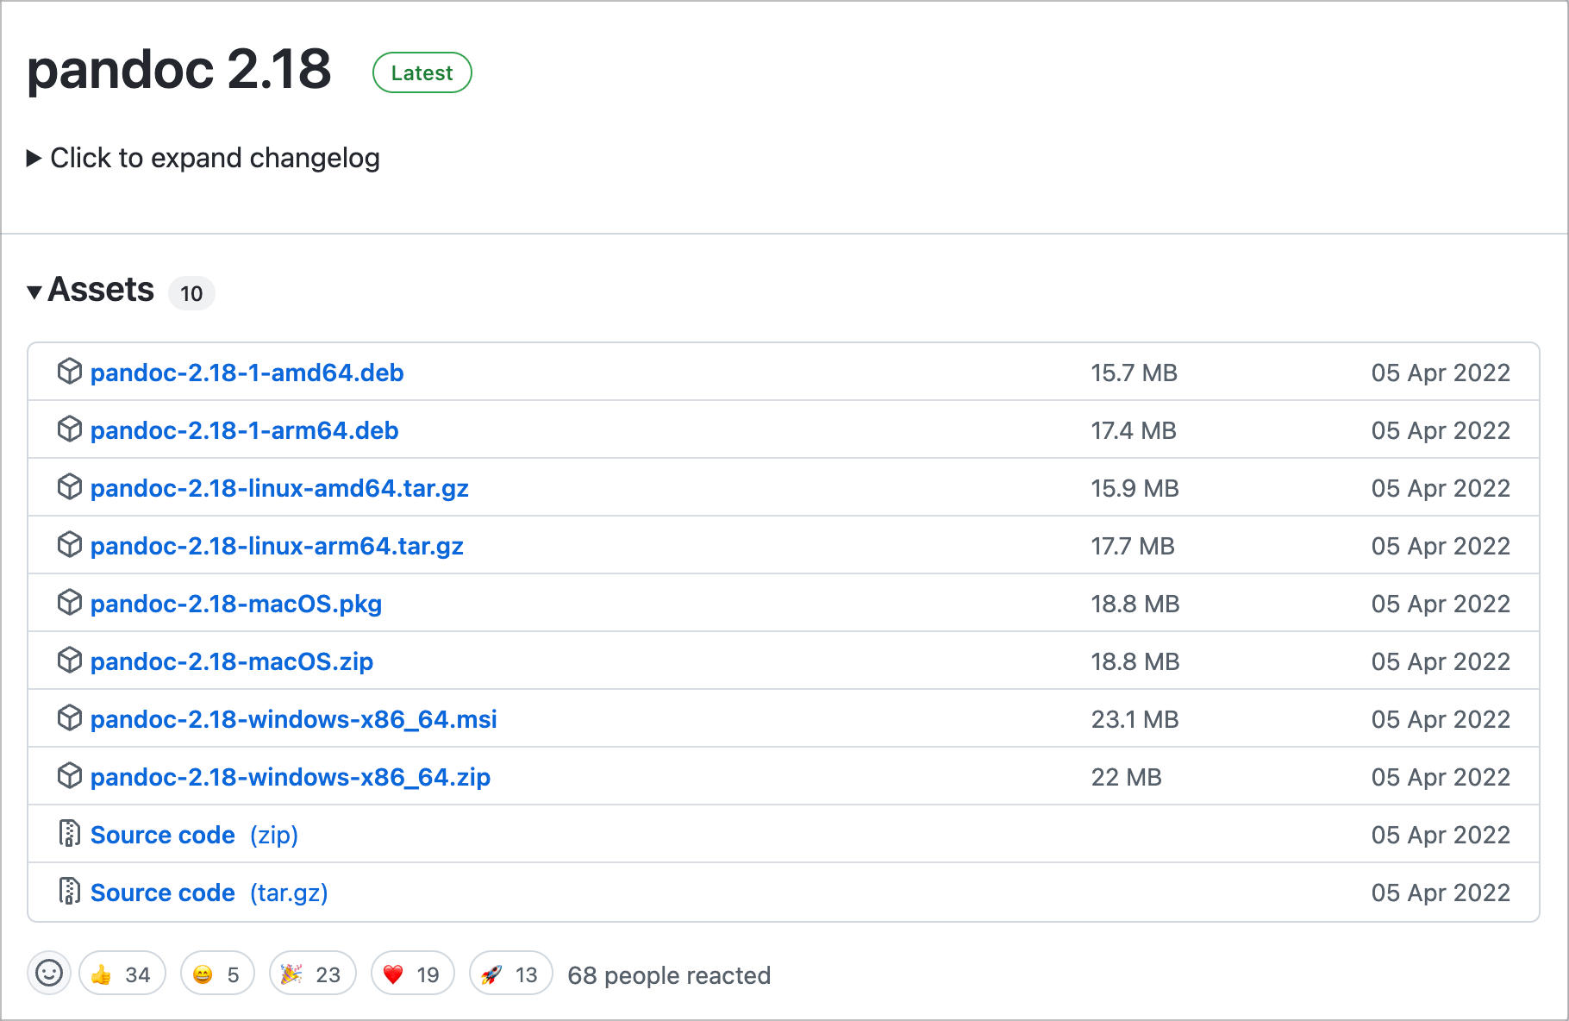Download Source code (zip)

[x=194, y=835]
